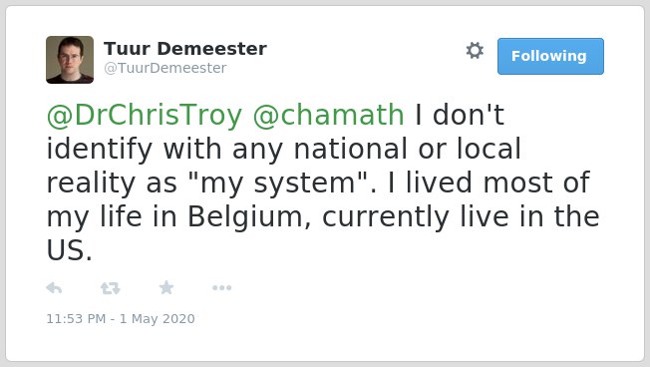
Task: Favorite the tweet with the star icon
Action: pos(166,287)
